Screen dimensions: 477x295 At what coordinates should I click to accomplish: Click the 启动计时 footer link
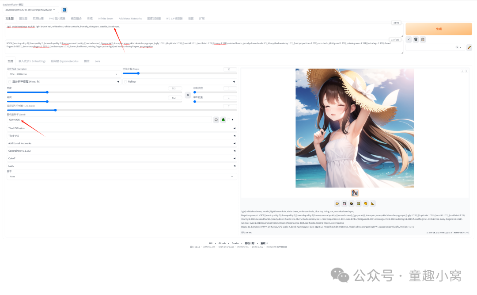pos(250,243)
